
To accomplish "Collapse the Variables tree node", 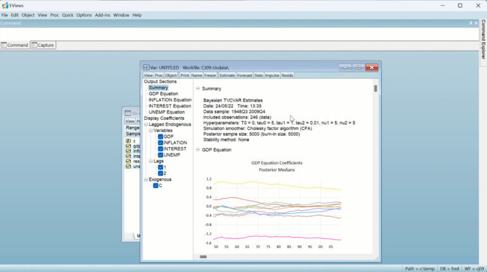I will pos(151,131).
